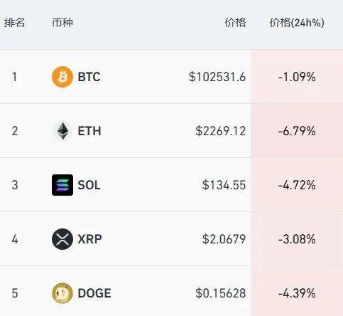This screenshot has width=343, height=316.
Task: Select the BTC price $102531.6
Action: (x=217, y=77)
